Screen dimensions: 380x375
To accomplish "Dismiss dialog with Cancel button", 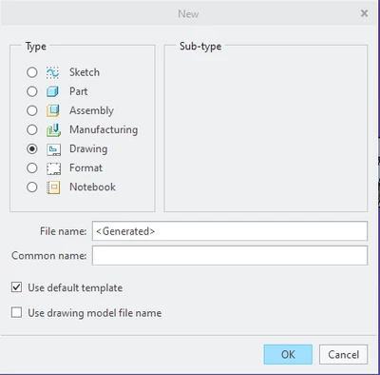I will (343, 354).
